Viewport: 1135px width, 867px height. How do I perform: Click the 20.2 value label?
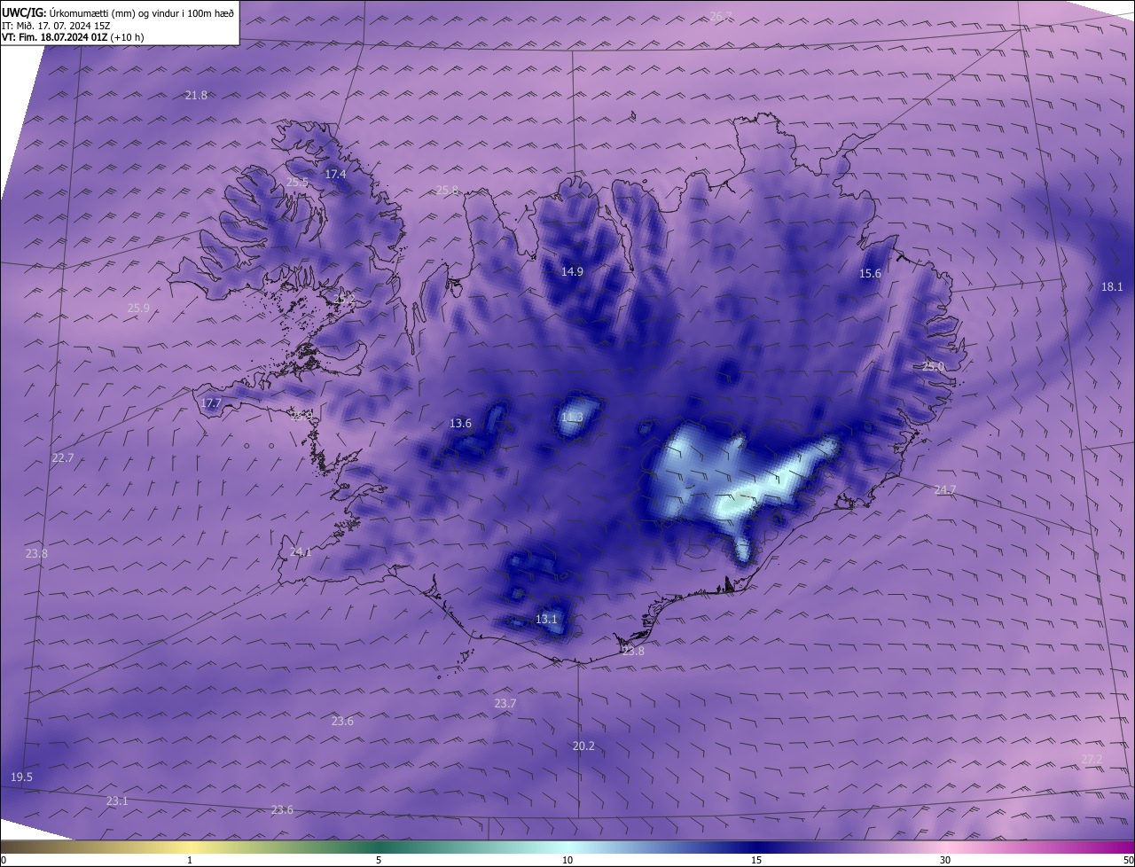(583, 746)
